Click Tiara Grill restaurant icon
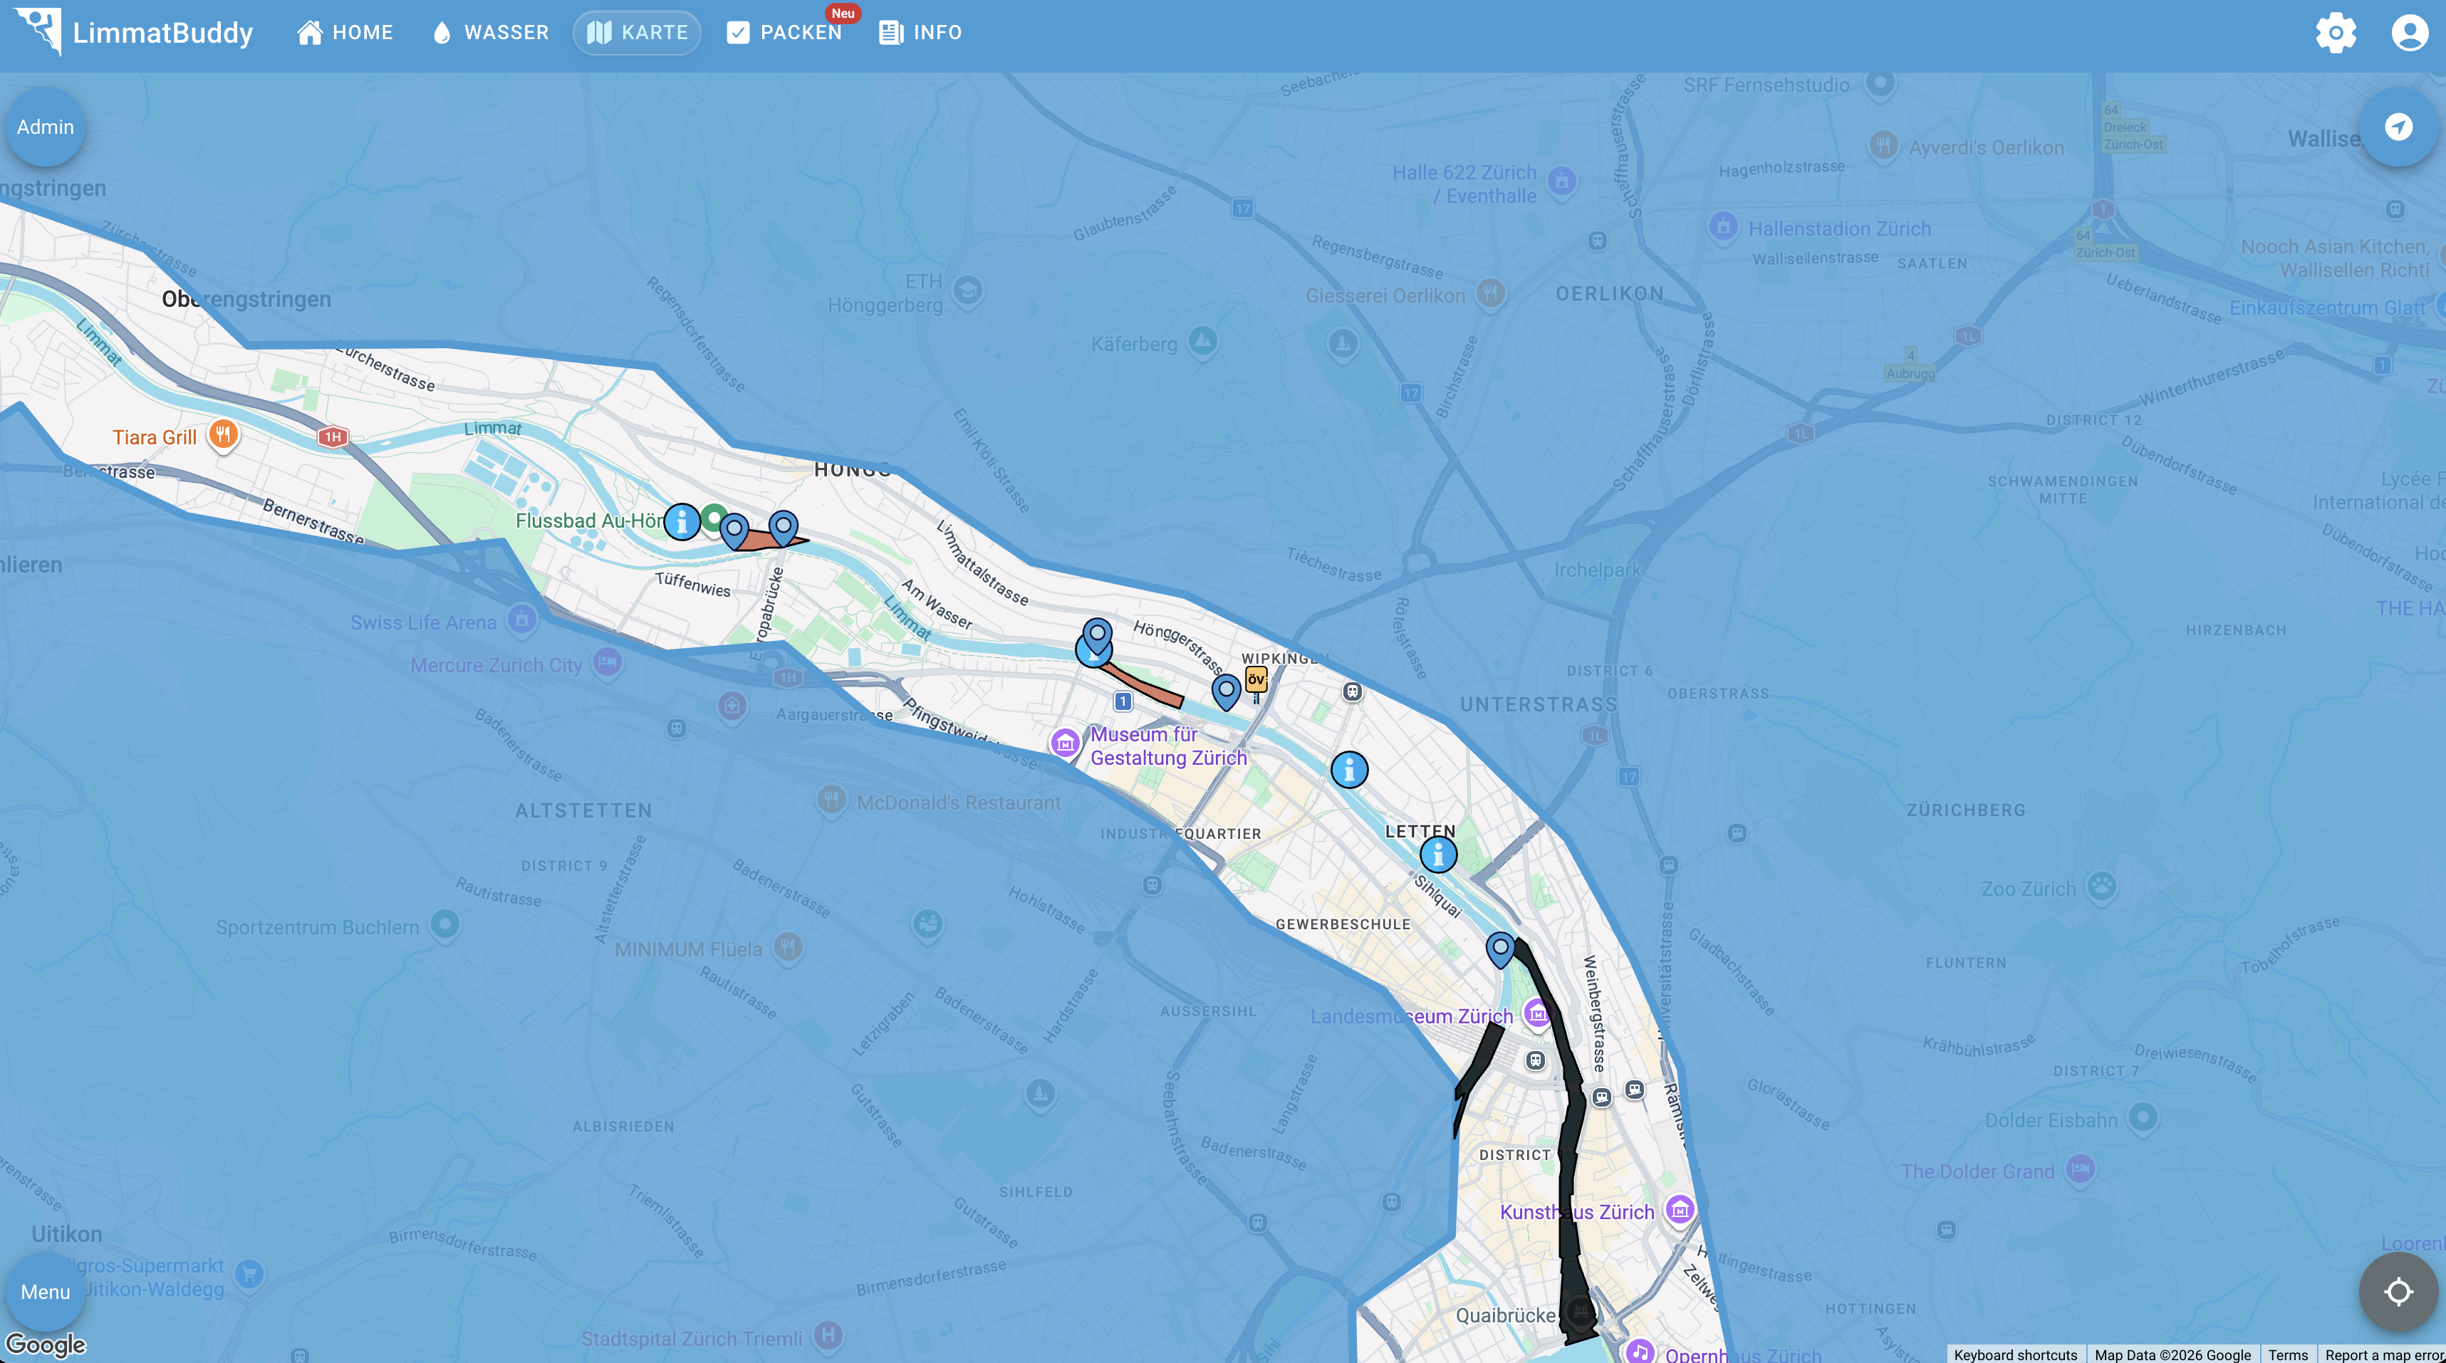Screen dimensions: 2446x1363 coord(223,436)
